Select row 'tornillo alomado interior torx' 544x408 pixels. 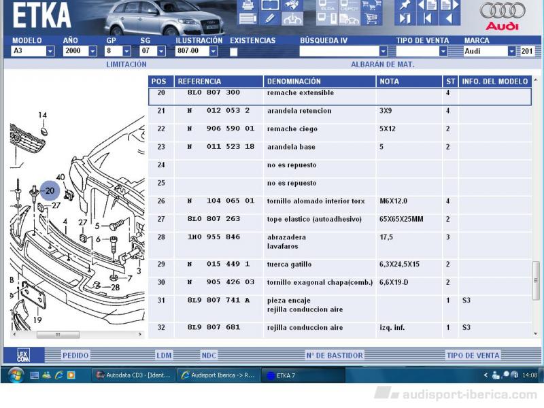click(x=340, y=205)
